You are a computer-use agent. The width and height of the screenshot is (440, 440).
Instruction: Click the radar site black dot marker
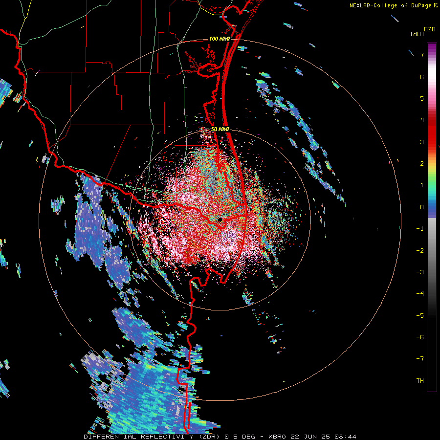pyautogui.click(x=220, y=220)
